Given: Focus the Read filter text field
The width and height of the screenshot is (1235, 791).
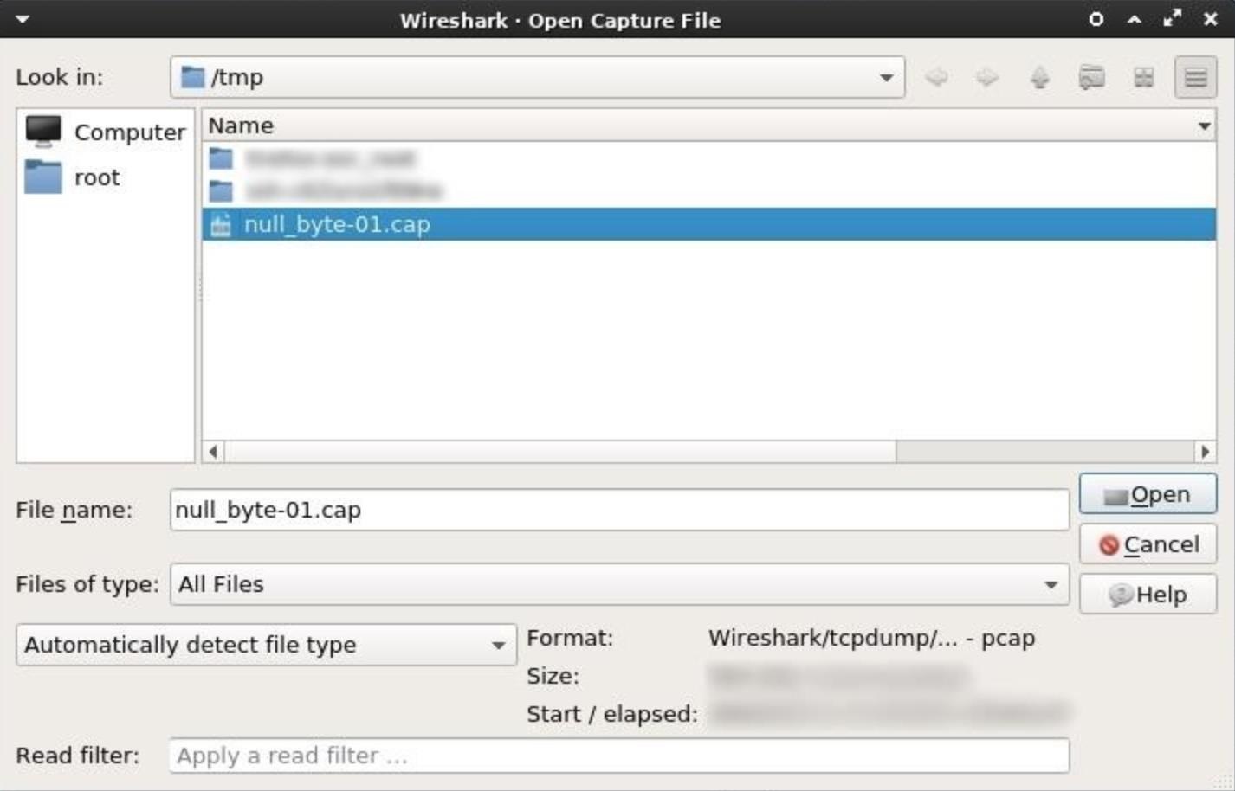Looking at the screenshot, I should [x=619, y=756].
